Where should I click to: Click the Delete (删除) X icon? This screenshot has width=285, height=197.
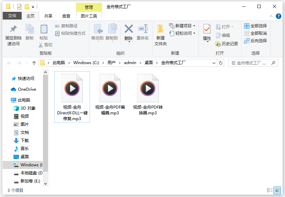pyautogui.click(x=129, y=29)
